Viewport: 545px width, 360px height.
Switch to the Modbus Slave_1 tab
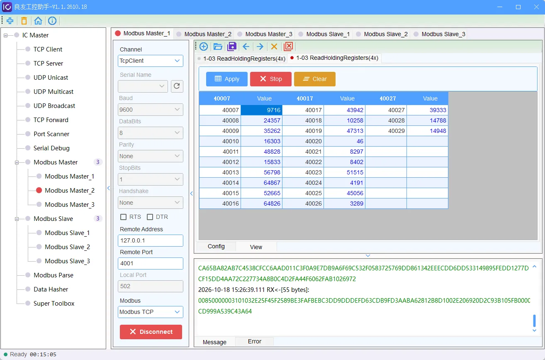coord(324,34)
